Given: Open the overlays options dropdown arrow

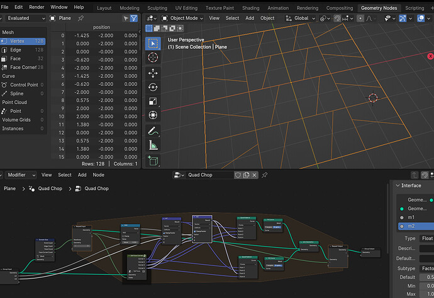Looking at the screenshot, I should click(x=428, y=18).
